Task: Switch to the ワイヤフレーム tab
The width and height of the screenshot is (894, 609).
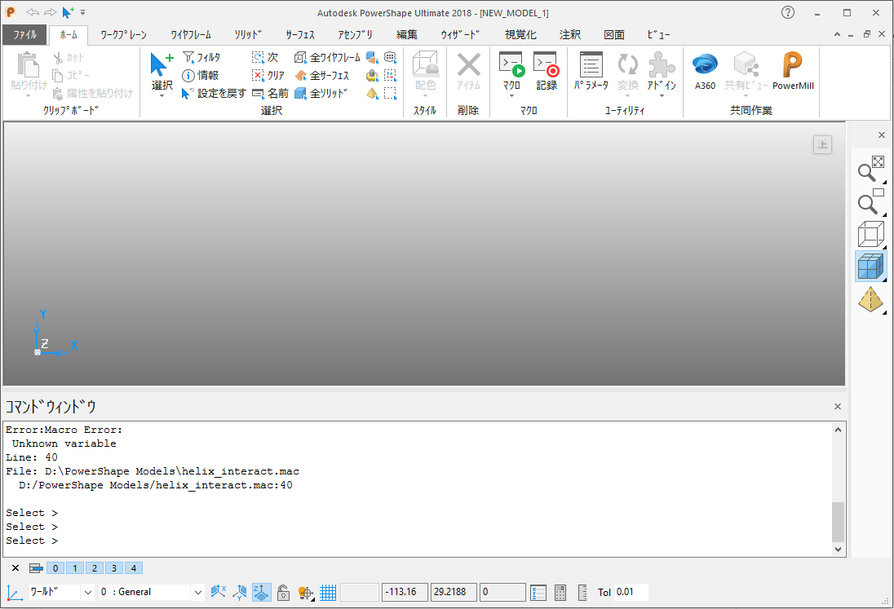Action: [x=191, y=35]
